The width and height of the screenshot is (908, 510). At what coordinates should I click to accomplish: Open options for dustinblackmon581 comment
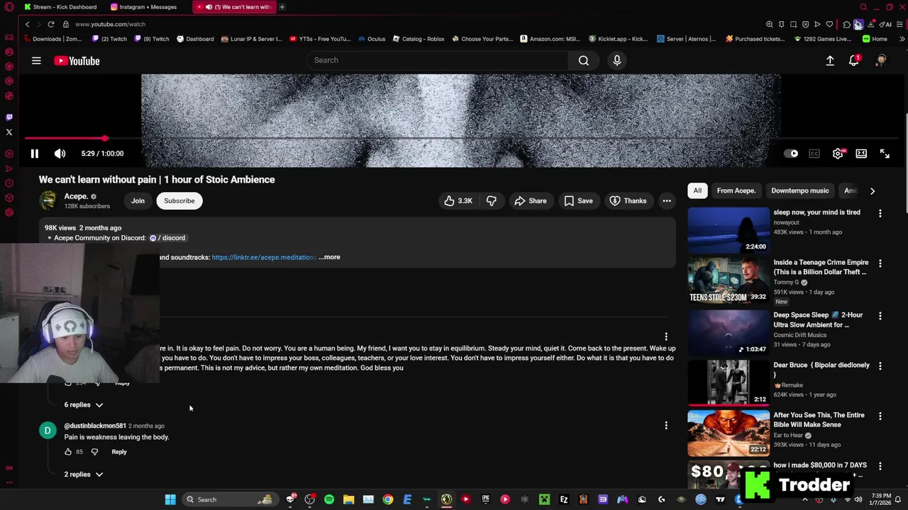point(665,426)
